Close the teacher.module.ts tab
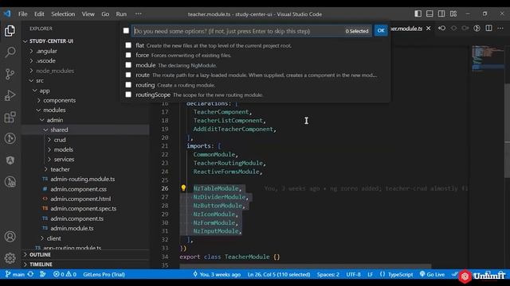 coord(429,29)
